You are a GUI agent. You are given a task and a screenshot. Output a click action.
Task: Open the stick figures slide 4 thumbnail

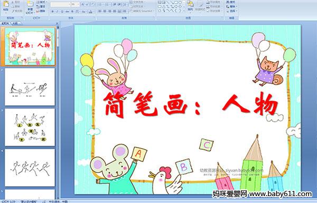click(x=30, y=168)
